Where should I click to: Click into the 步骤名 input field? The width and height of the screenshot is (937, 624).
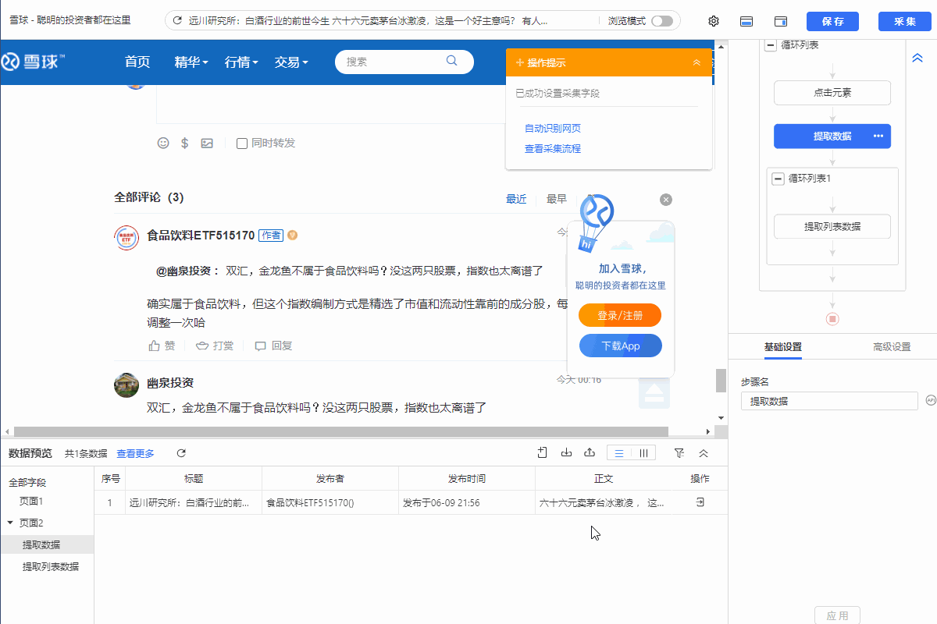click(x=829, y=401)
